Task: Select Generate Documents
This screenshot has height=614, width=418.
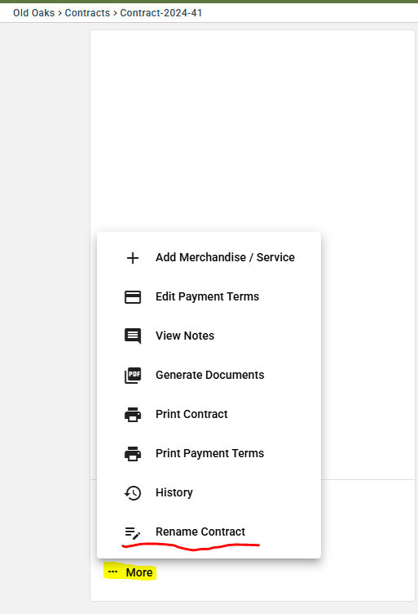Action: tap(209, 375)
